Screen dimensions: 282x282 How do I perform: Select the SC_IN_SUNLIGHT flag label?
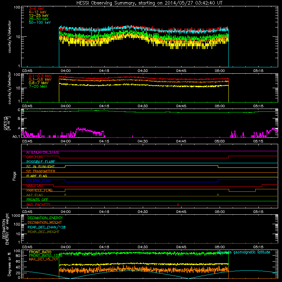[x=41, y=166]
